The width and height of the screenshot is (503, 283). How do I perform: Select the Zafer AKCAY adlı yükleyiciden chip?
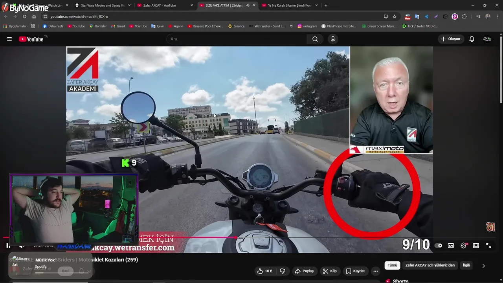(430, 265)
